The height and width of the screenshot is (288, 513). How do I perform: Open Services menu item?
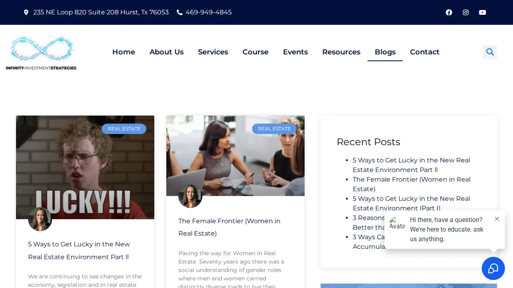click(x=213, y=52)
